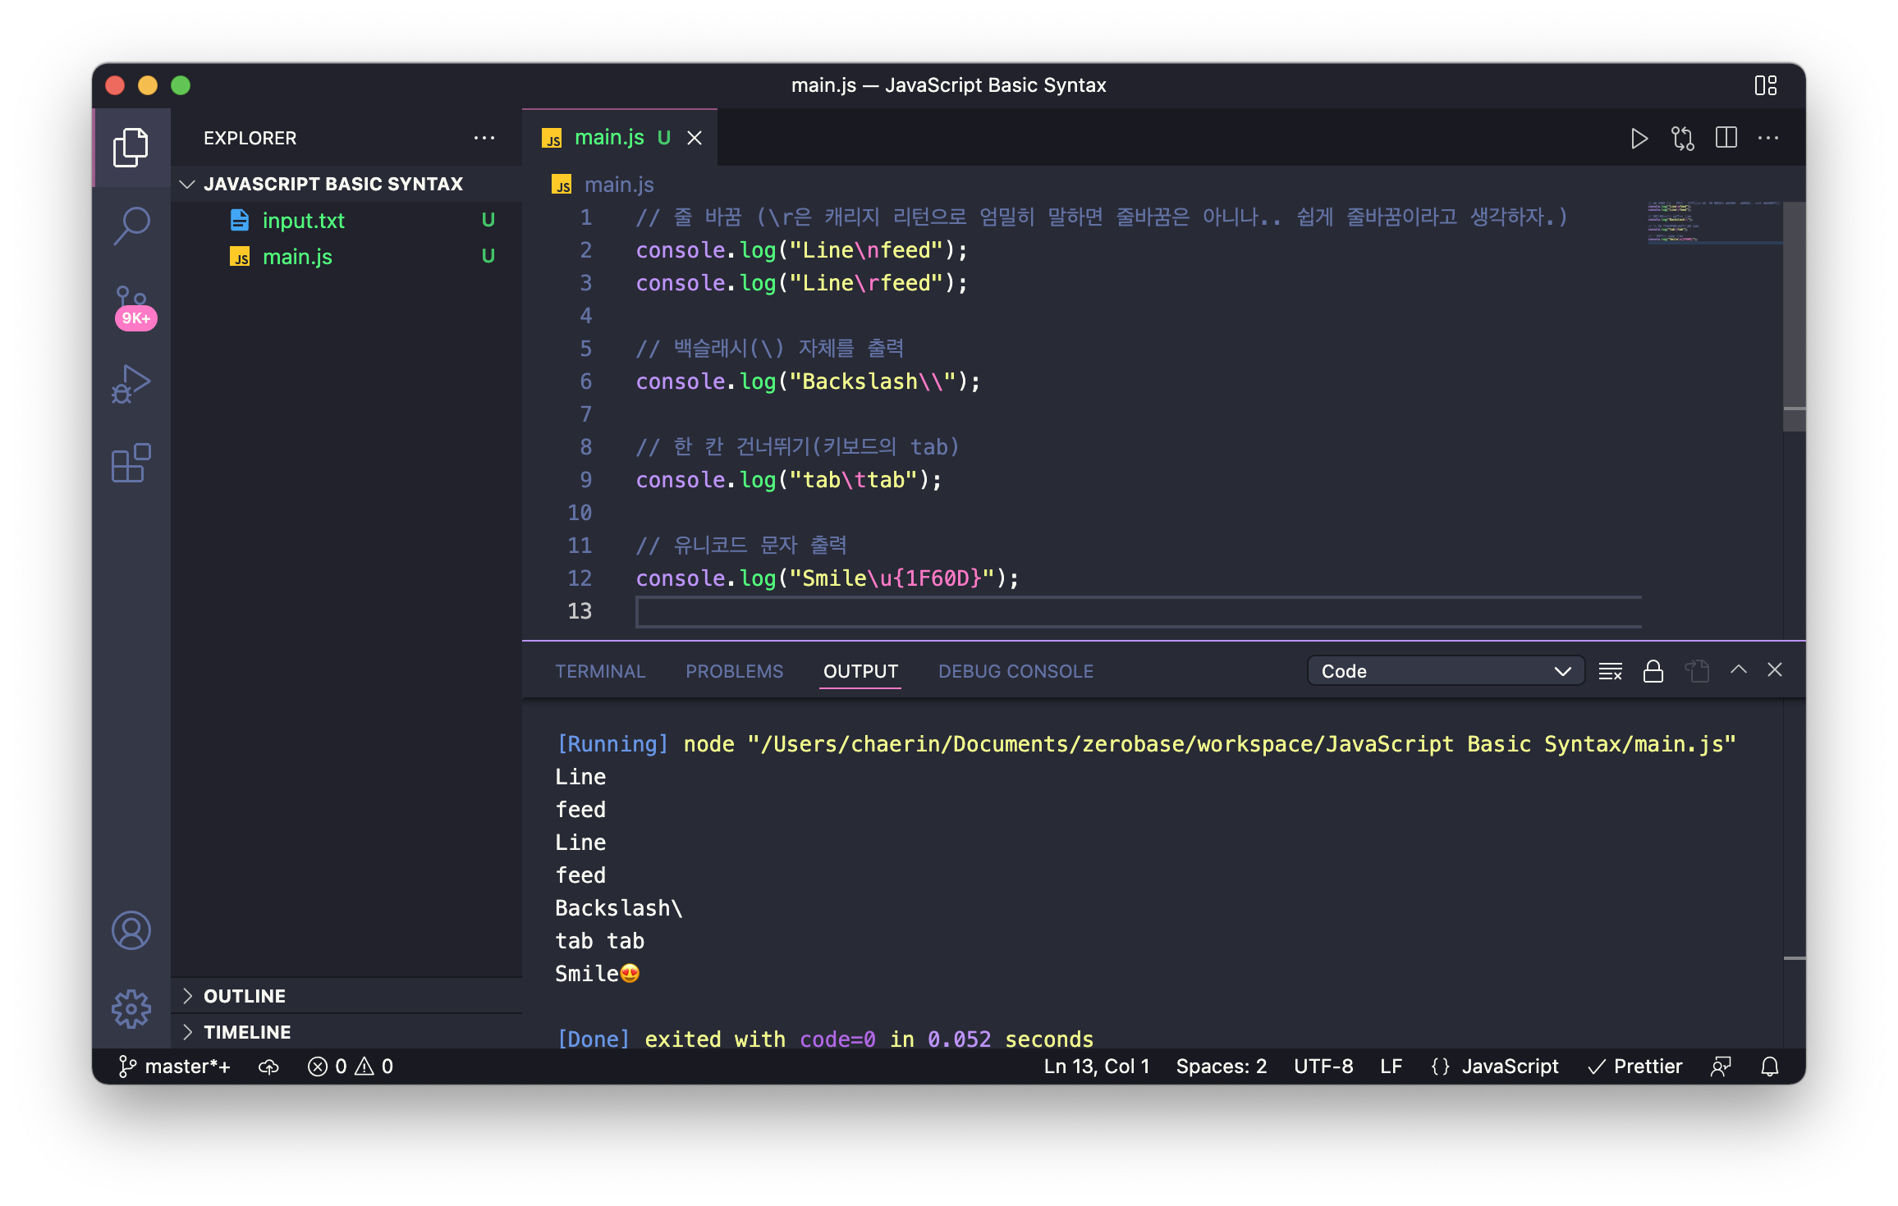This screenshot has width=1898, height=1206.
Task: Toggle output auto-scroll lock
Action: (x=1653, y=671)
